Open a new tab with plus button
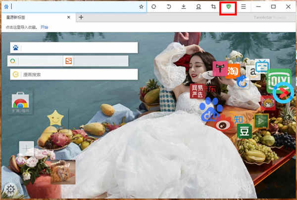297x200 pixels. click(81, 17)
